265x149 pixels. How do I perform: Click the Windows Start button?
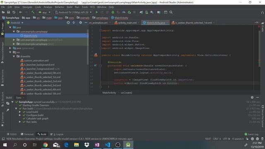click(x=5, y=145)
